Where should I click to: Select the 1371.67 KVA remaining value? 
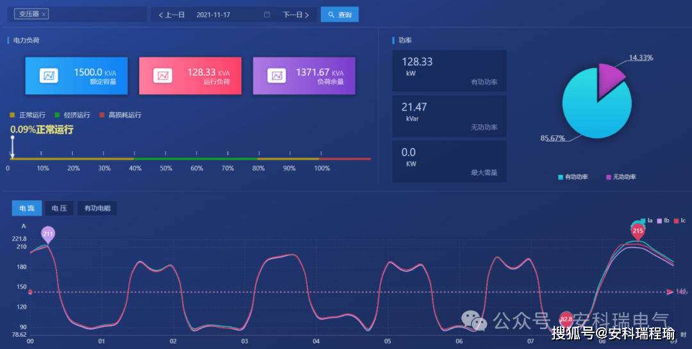point(320,72)
